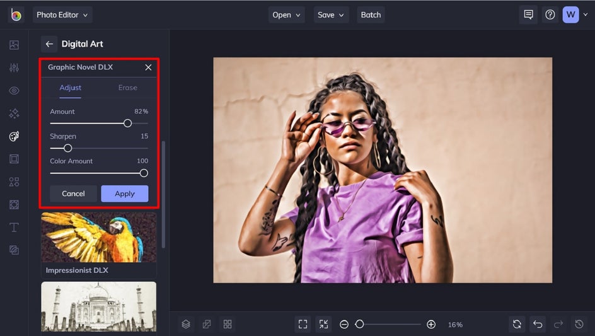
Task: Undo the last action
Action: click(x=538, y=324)
